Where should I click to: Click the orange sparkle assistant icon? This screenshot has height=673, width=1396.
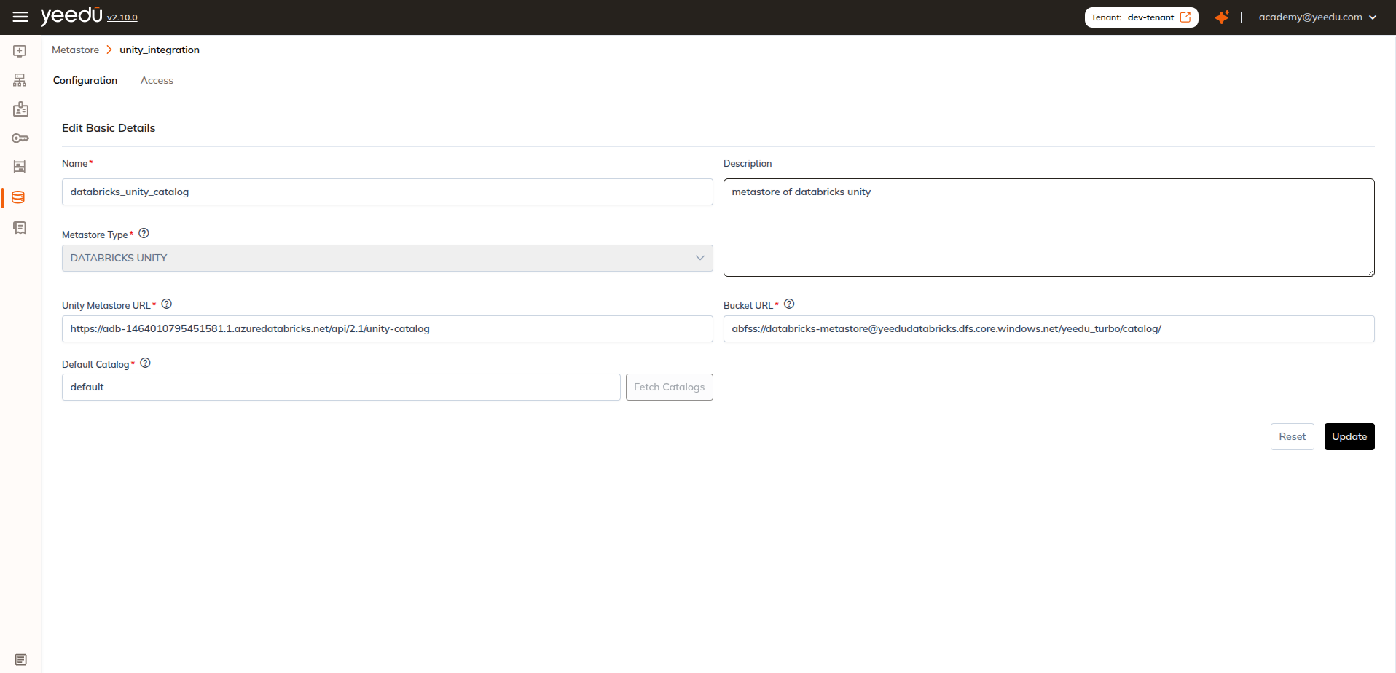tap(1222, 17)
